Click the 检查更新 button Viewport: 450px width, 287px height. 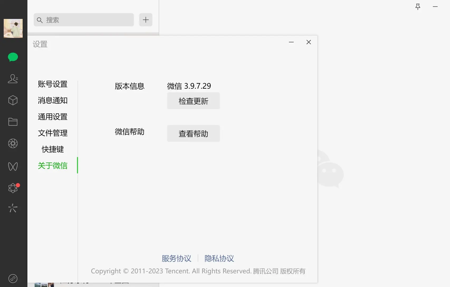coord(193,101)
